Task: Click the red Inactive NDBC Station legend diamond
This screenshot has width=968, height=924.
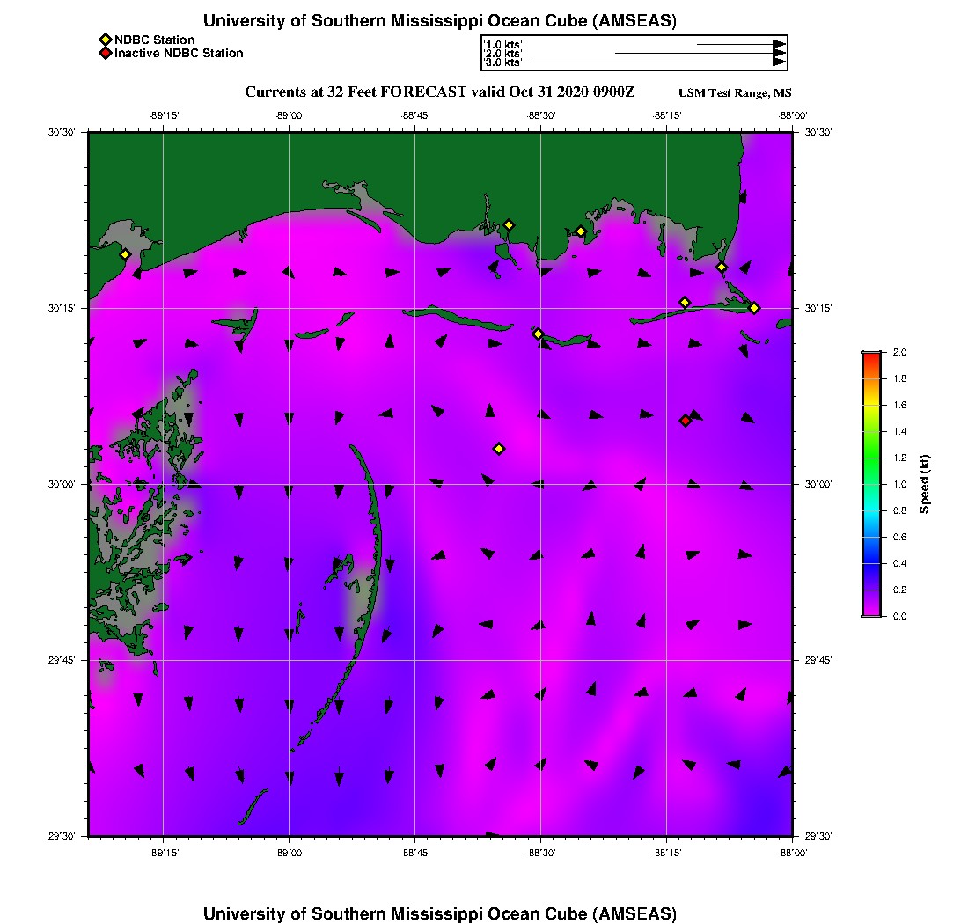Action: pos(105,53)
